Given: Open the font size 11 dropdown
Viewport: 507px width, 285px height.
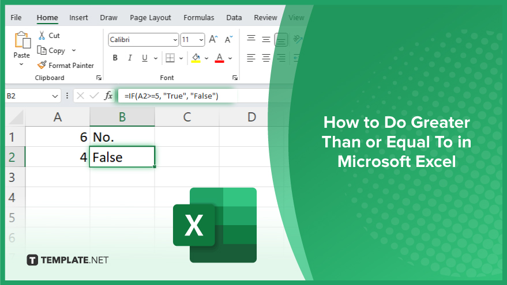Looking at the screenshot, I should (201, 40).
